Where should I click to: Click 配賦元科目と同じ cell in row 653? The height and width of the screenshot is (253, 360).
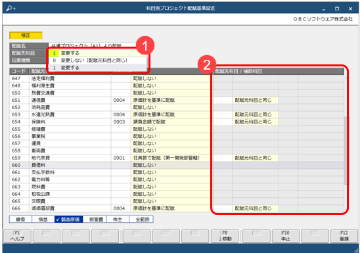pos(255,114)
